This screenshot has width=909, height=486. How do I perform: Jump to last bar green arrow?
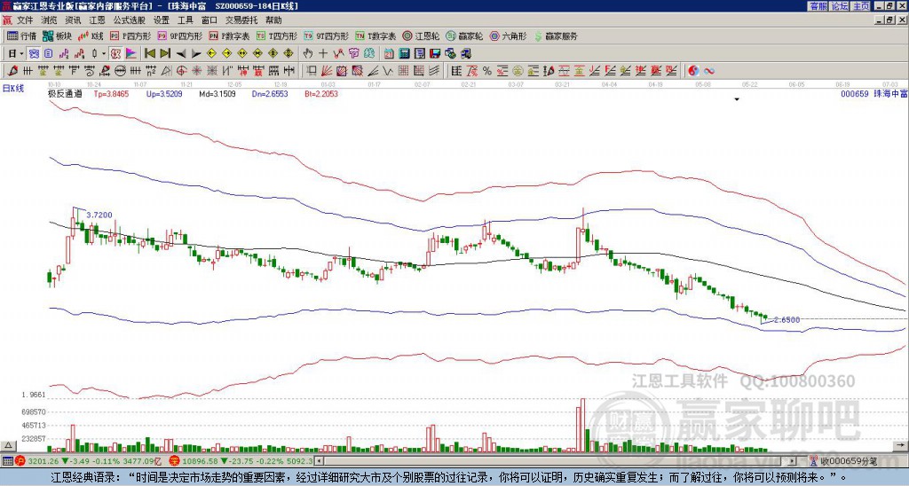click(165, 54)
